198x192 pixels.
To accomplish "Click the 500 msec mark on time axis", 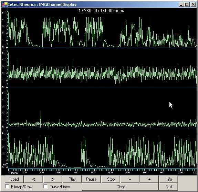I will click(x=93, y=173).
